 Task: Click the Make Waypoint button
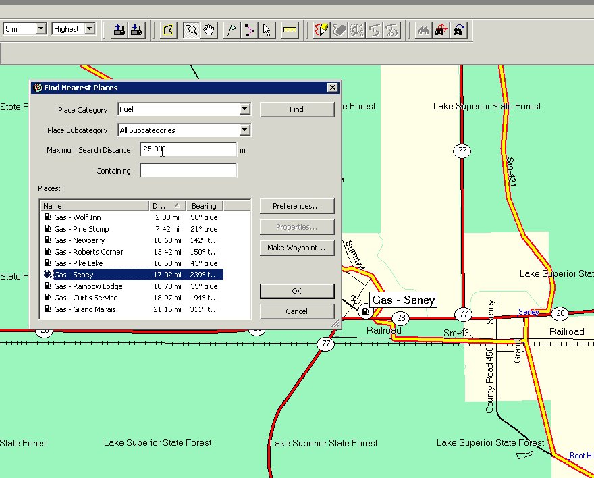(x=297, y=248)
